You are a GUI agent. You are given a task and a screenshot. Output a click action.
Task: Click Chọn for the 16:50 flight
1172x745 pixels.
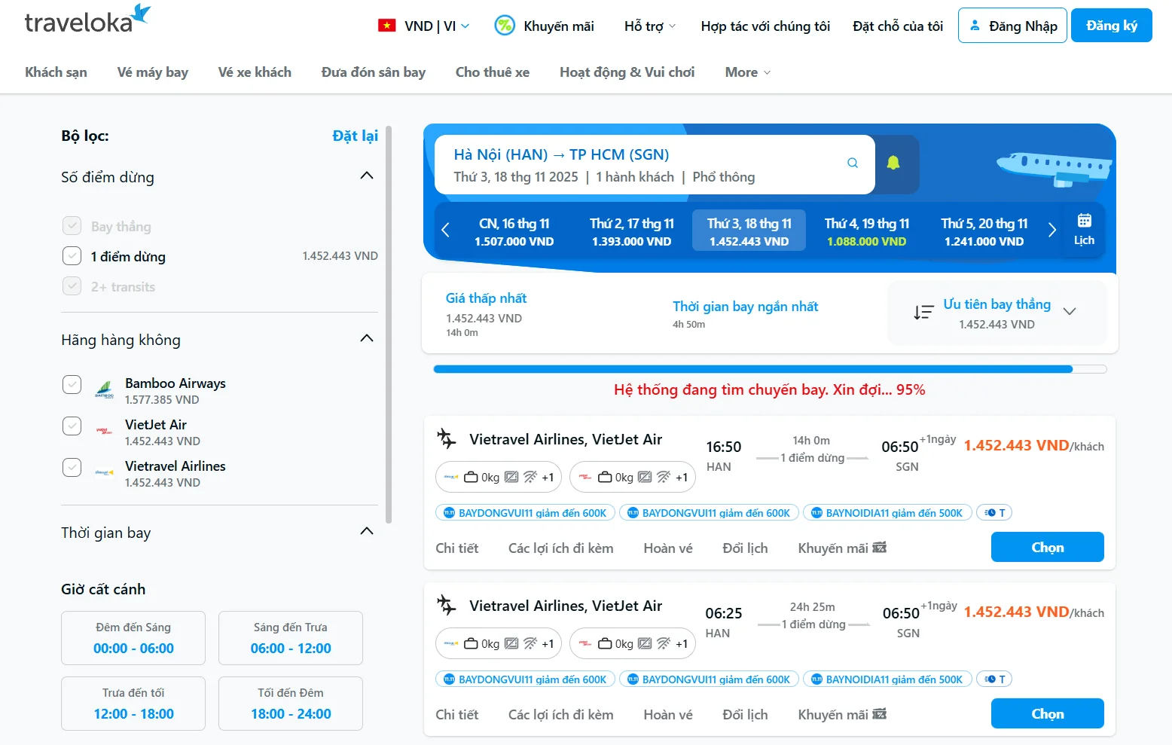click(x=1047, y=548)
